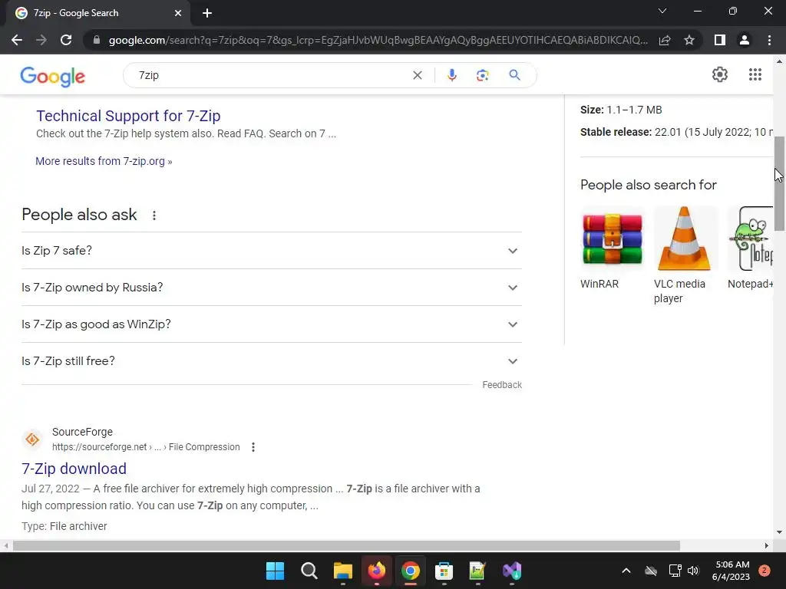This screenshot has width=786, height=589.
Task: Launch Firefox from taskbar
Action: (x=376, y=571)
